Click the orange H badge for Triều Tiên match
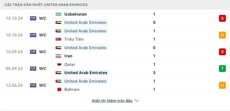230x111 pixels. tap(222, 35)
